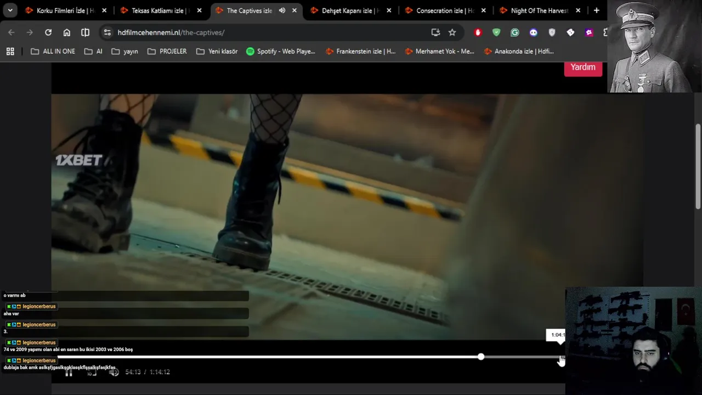Close the Teksas Katliamı izle tab
This screenshot has width=702, height=395.
[199, 10]
